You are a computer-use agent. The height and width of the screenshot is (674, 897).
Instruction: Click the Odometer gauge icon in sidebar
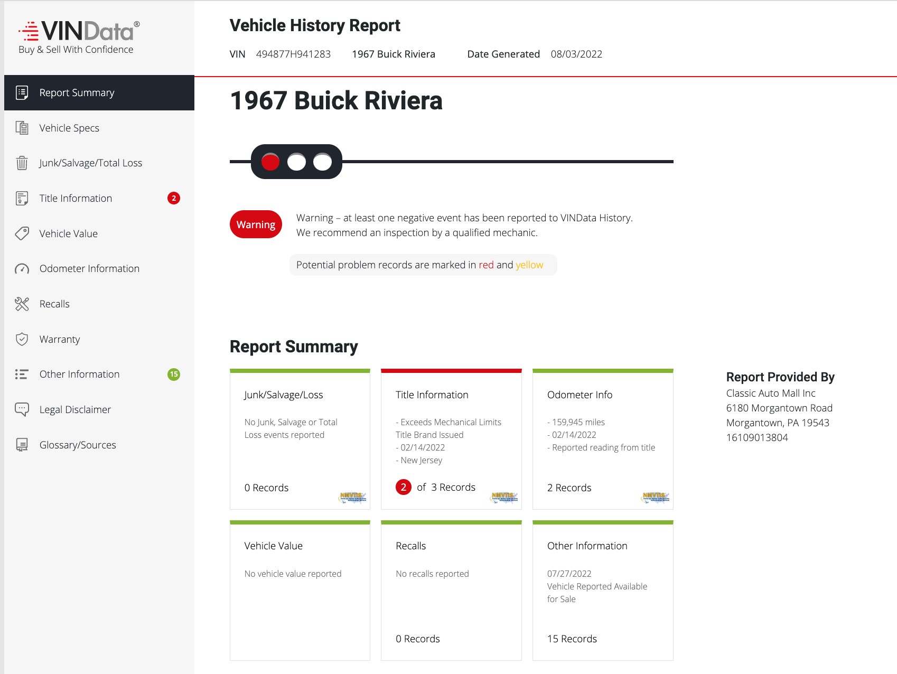click(x=22, y=269)
